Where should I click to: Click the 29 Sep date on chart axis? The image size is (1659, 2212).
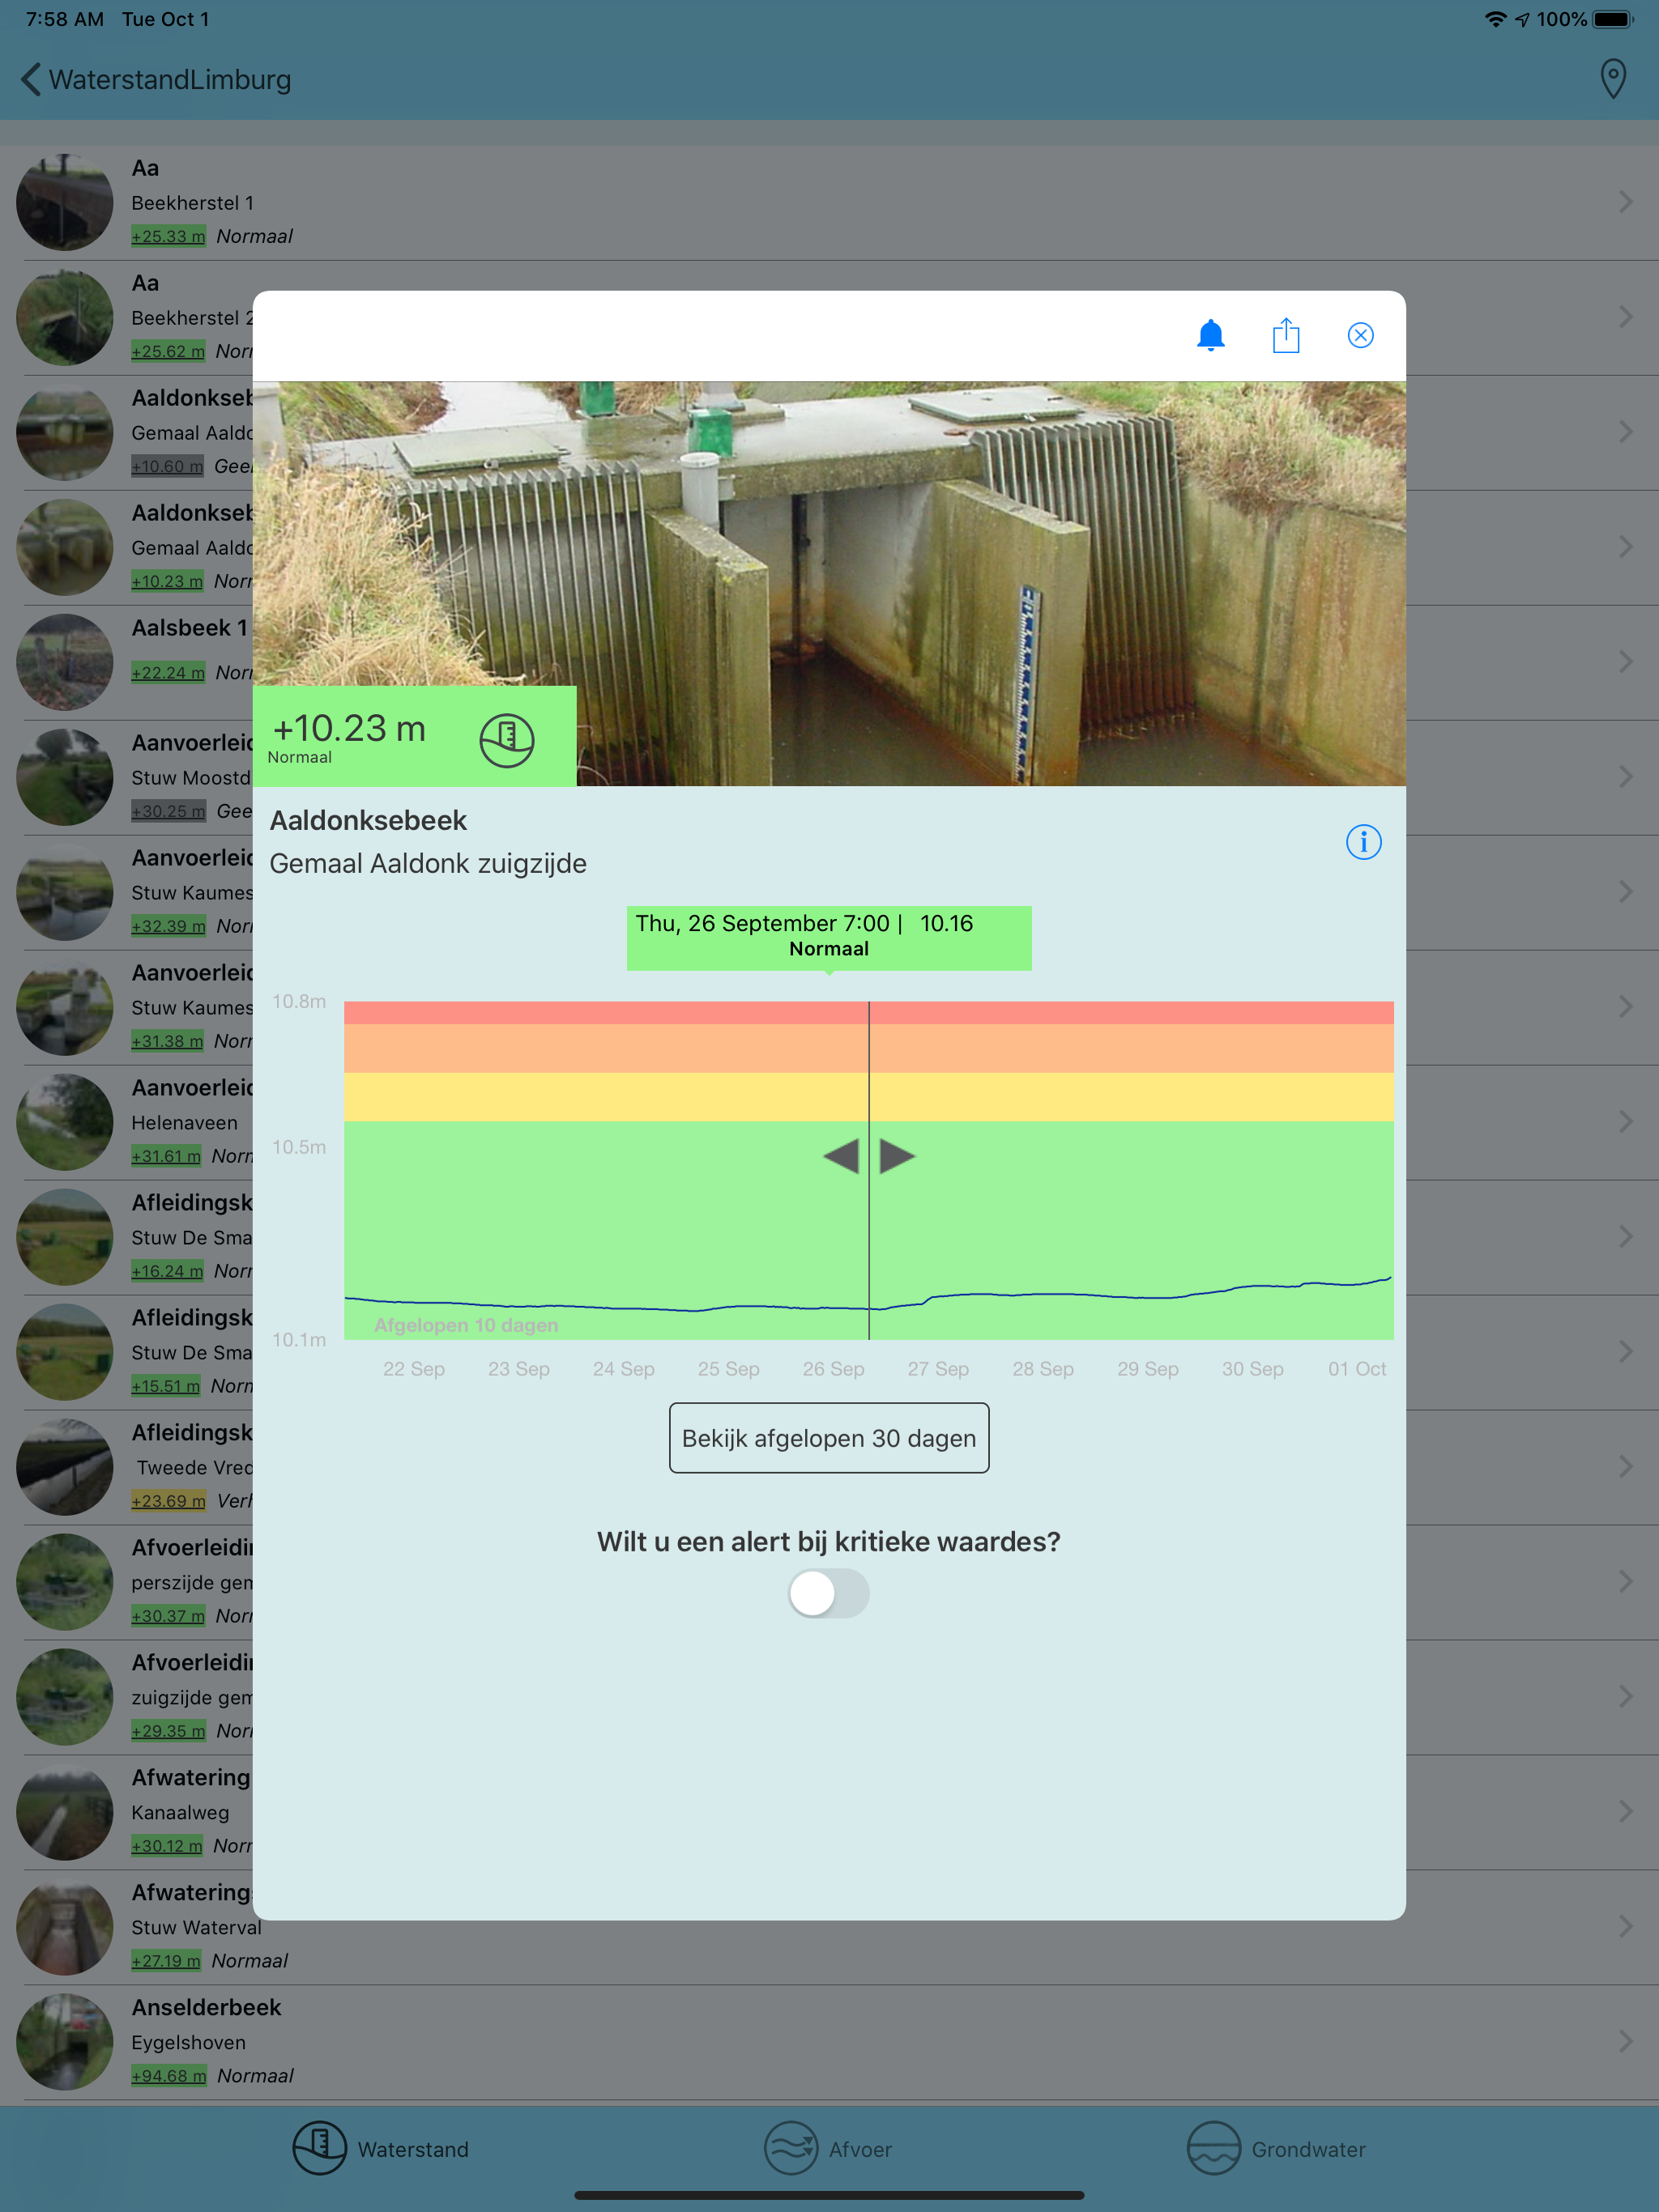point(1148,1369)
